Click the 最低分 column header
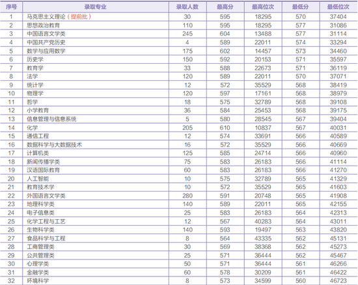358x285 pixels. coord(301,7)
